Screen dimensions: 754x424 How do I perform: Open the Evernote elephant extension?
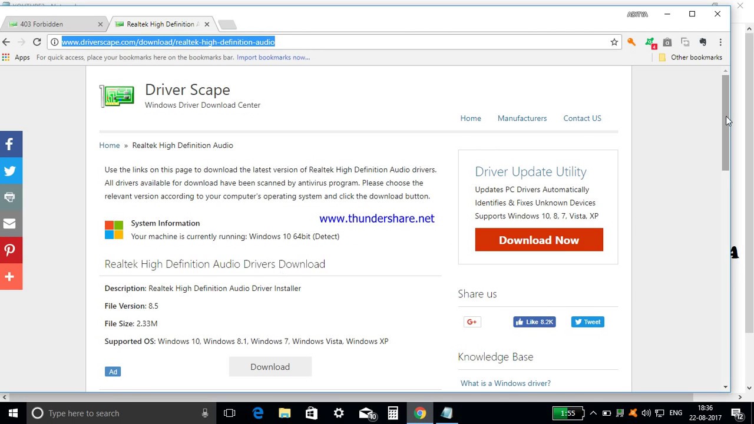click(x=703, y=42)
